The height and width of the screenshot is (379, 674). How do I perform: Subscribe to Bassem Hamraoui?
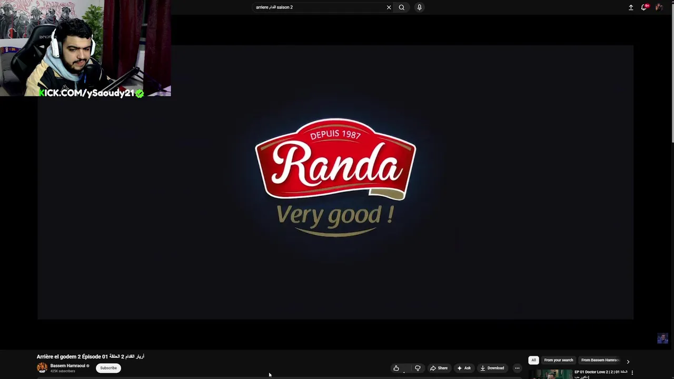click(108, 368)
